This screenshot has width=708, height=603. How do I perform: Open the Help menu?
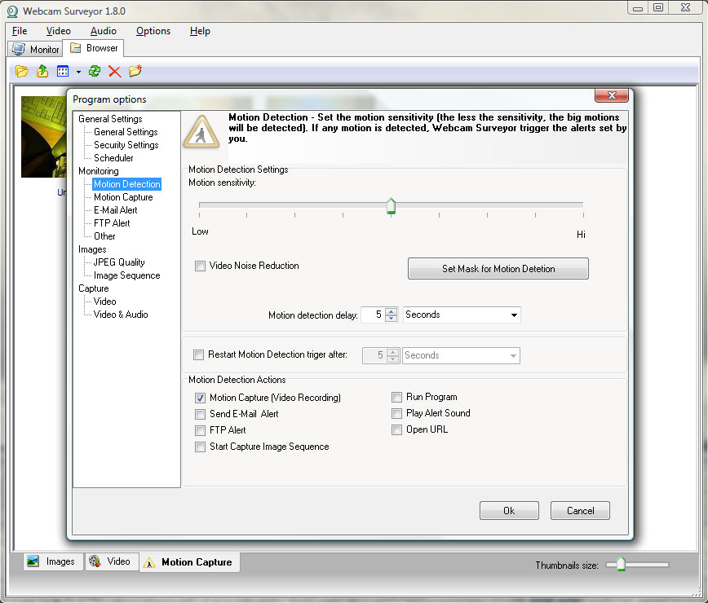(200, 31)
